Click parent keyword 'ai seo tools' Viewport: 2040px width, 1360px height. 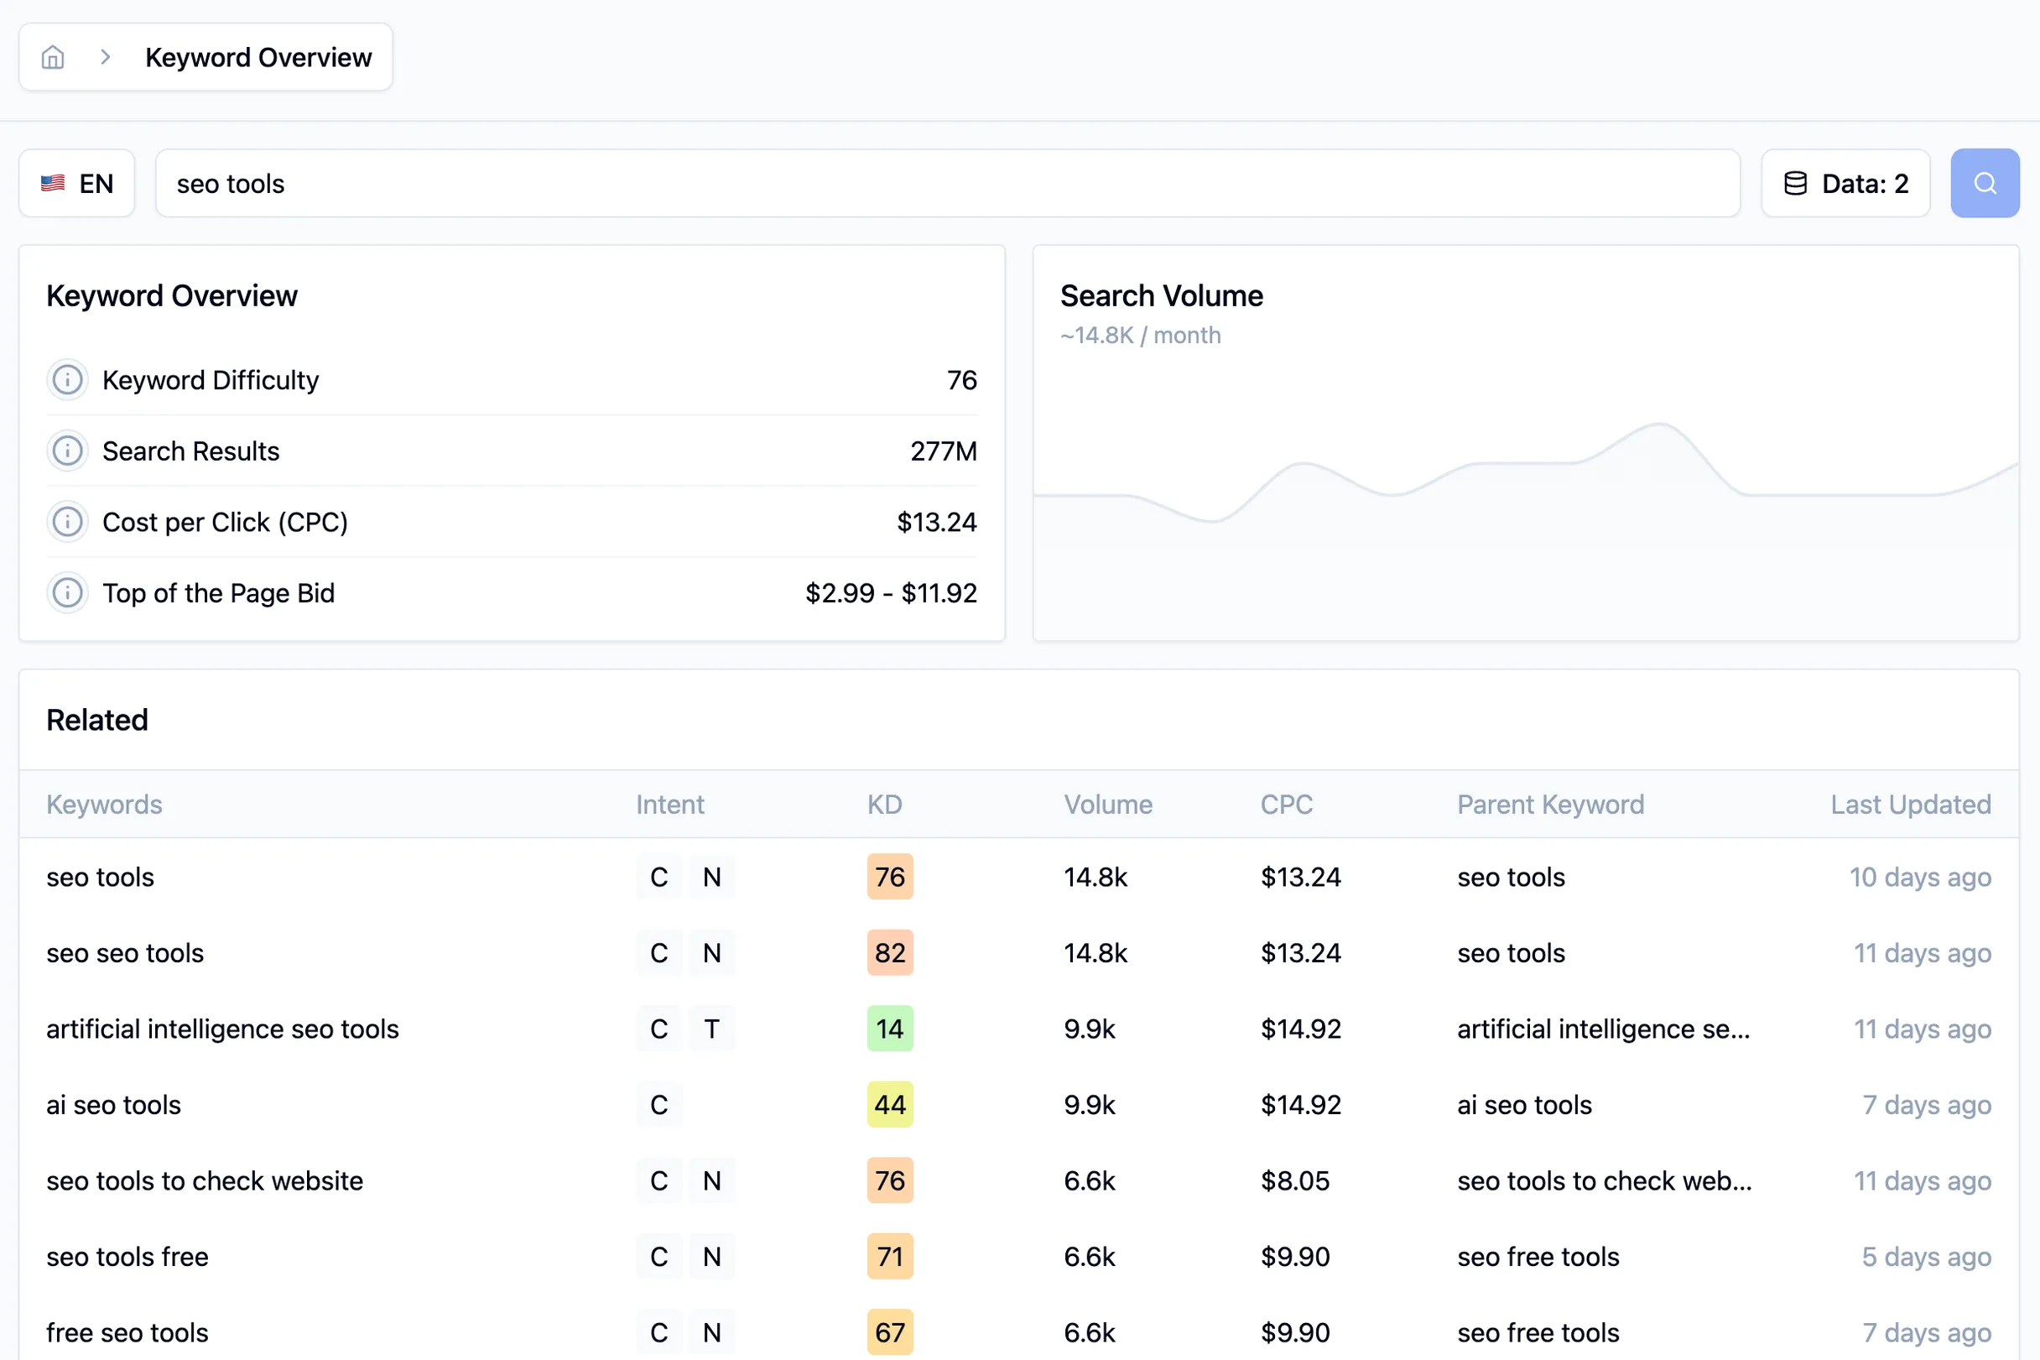(1525, 1105)
